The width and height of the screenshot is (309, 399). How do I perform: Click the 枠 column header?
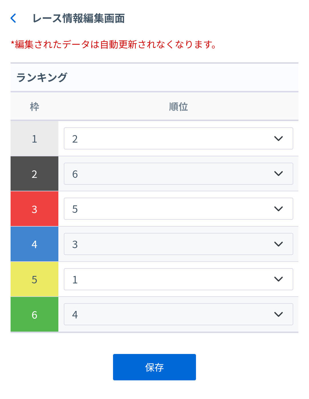(34, 107)
